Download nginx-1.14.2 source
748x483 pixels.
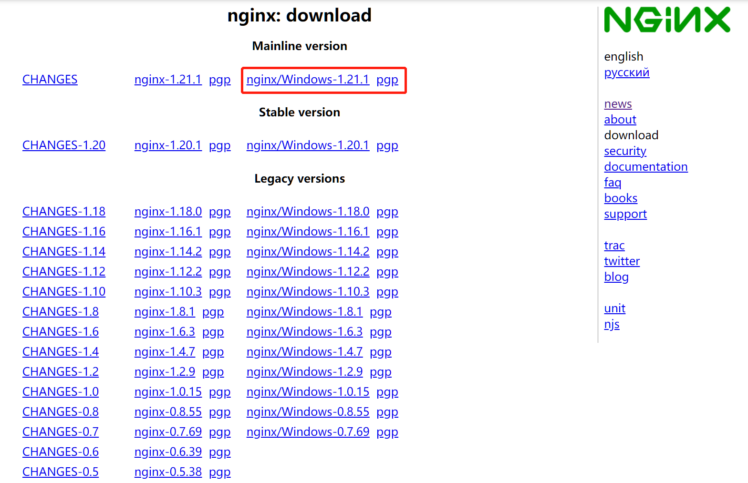168,252
